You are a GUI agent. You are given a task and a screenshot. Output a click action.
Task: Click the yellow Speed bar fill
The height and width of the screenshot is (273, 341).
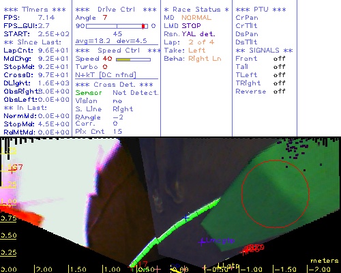tap(123, 59)
